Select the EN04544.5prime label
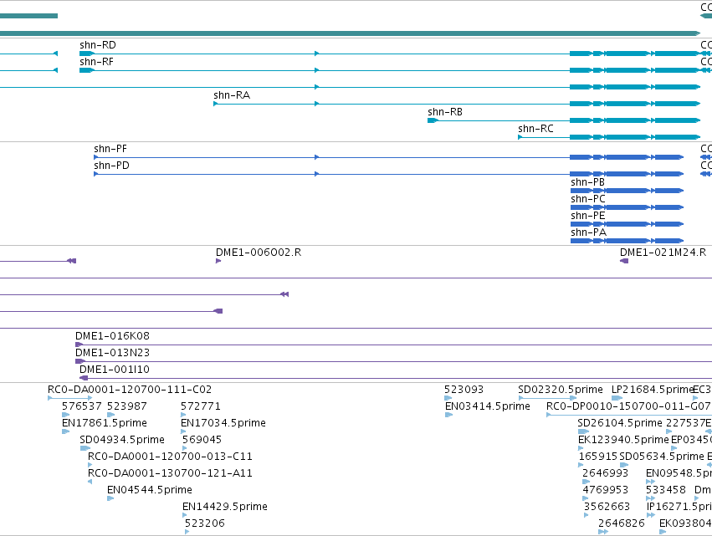712x536 pixels. coord(150,490)
